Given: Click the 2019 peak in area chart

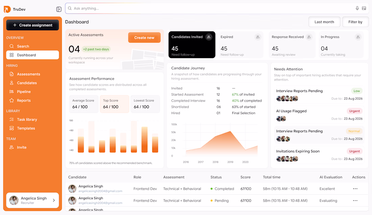Looking at the screenshot, I should [x=230, y=131].
